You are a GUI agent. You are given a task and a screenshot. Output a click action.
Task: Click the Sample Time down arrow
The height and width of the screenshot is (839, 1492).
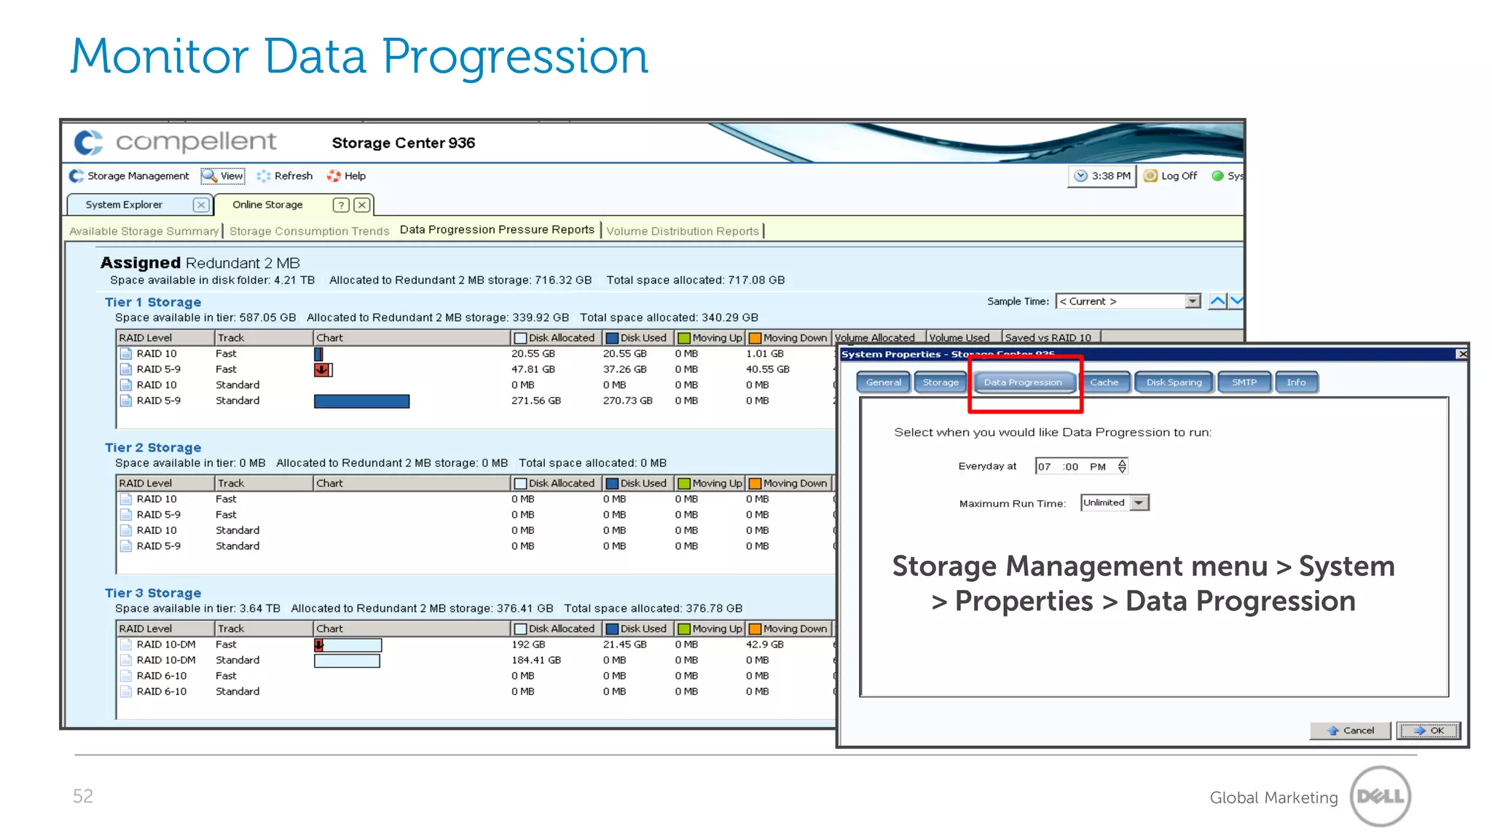pos(1236,301)
